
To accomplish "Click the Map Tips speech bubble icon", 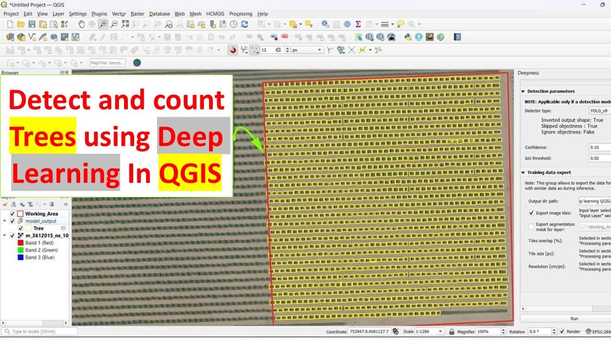I will pyautogui.click(x=400, y=24).
